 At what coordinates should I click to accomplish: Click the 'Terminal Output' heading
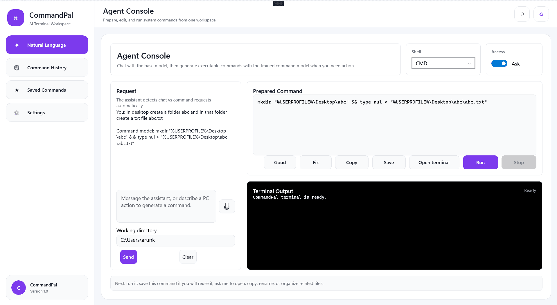point(273,191)
